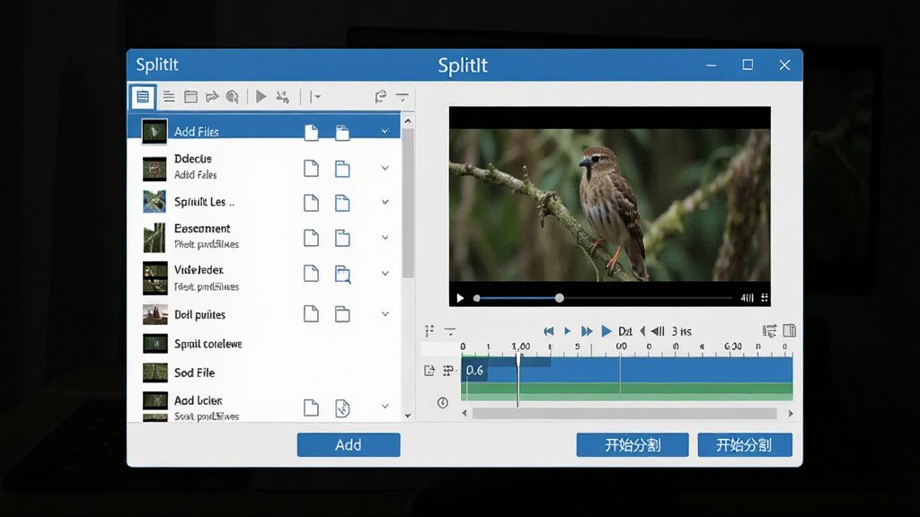This screenshot has width=920, height=517.
Task: Open the thumbnail next to Sod File
Action: pyautogui.click(x=155, y=372)
